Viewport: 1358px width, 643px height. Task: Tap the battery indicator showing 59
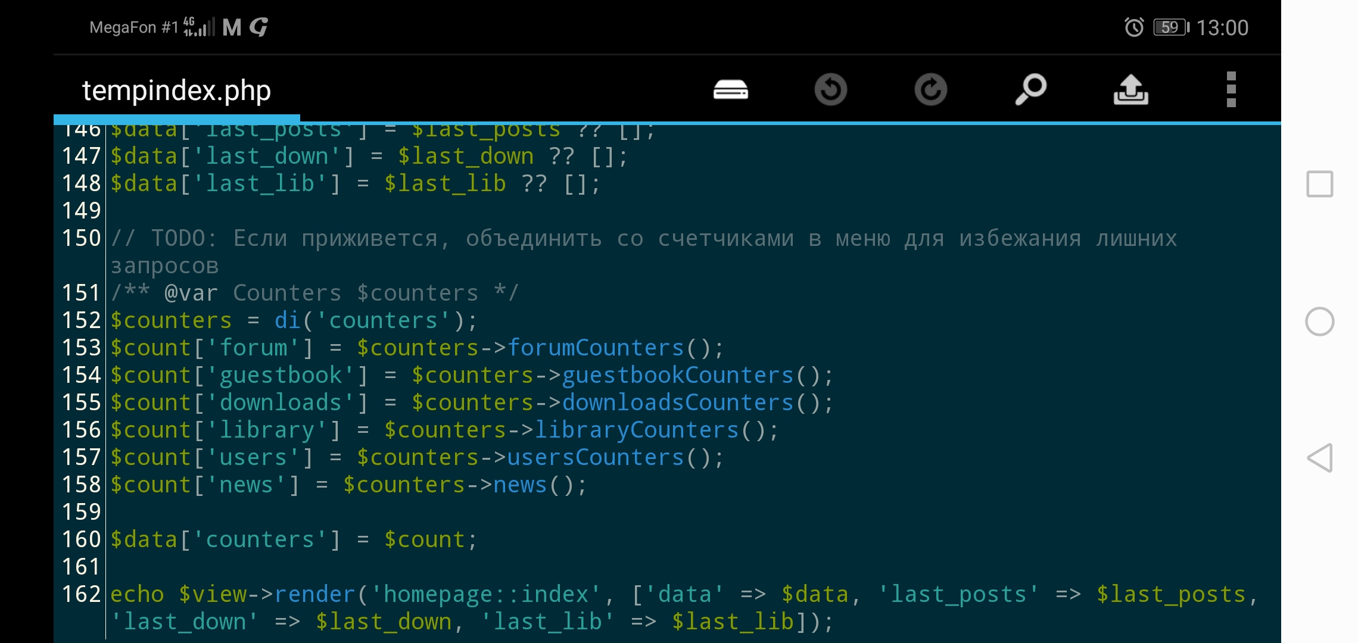(1170, 27)
